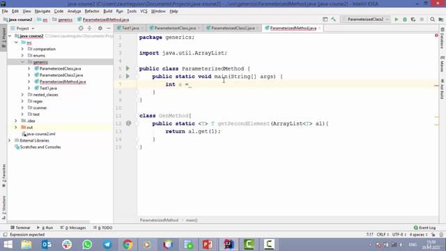The image size is (446, 251).
Task: Collapse the src folder
Action: (x=16, y=43)
